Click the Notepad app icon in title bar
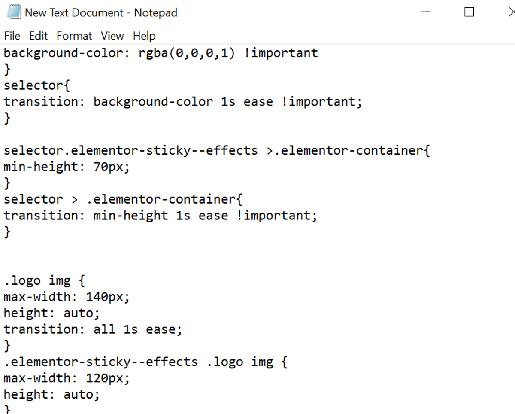This screenshot has width=515, height=414. pyautogui.click(x=14, y=12)
